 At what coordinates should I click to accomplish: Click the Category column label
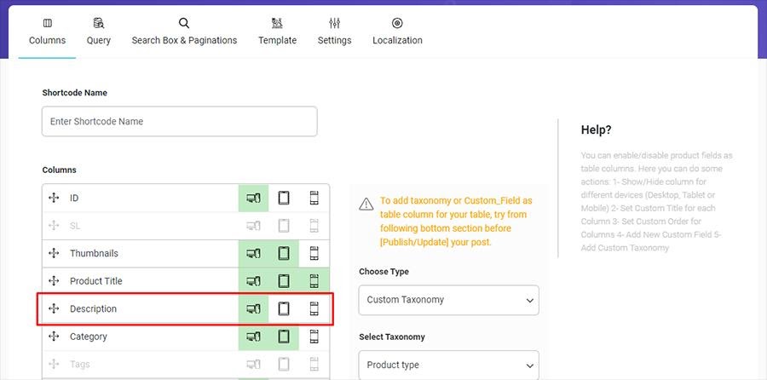88,337
